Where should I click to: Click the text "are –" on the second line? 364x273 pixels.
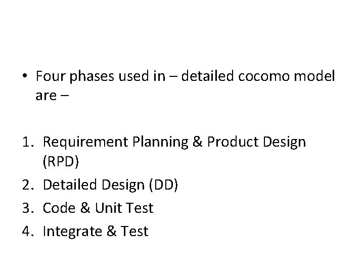tap(53, 96)
